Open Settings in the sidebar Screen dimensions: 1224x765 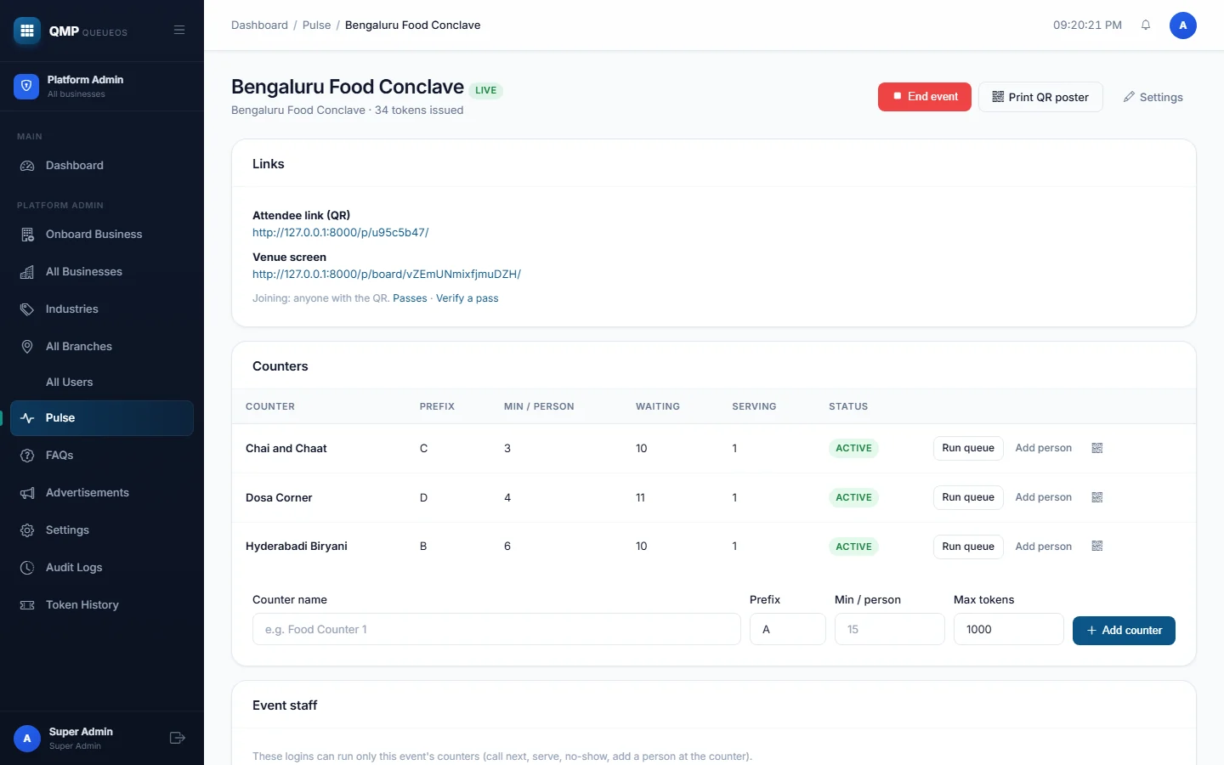point(102,530)
